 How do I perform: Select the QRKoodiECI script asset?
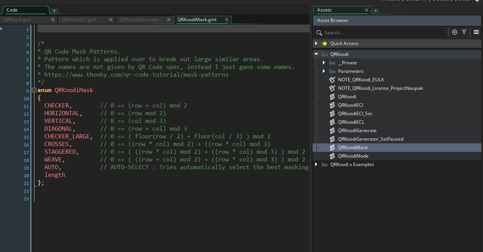pyautogui.click(x=350, y=105)
